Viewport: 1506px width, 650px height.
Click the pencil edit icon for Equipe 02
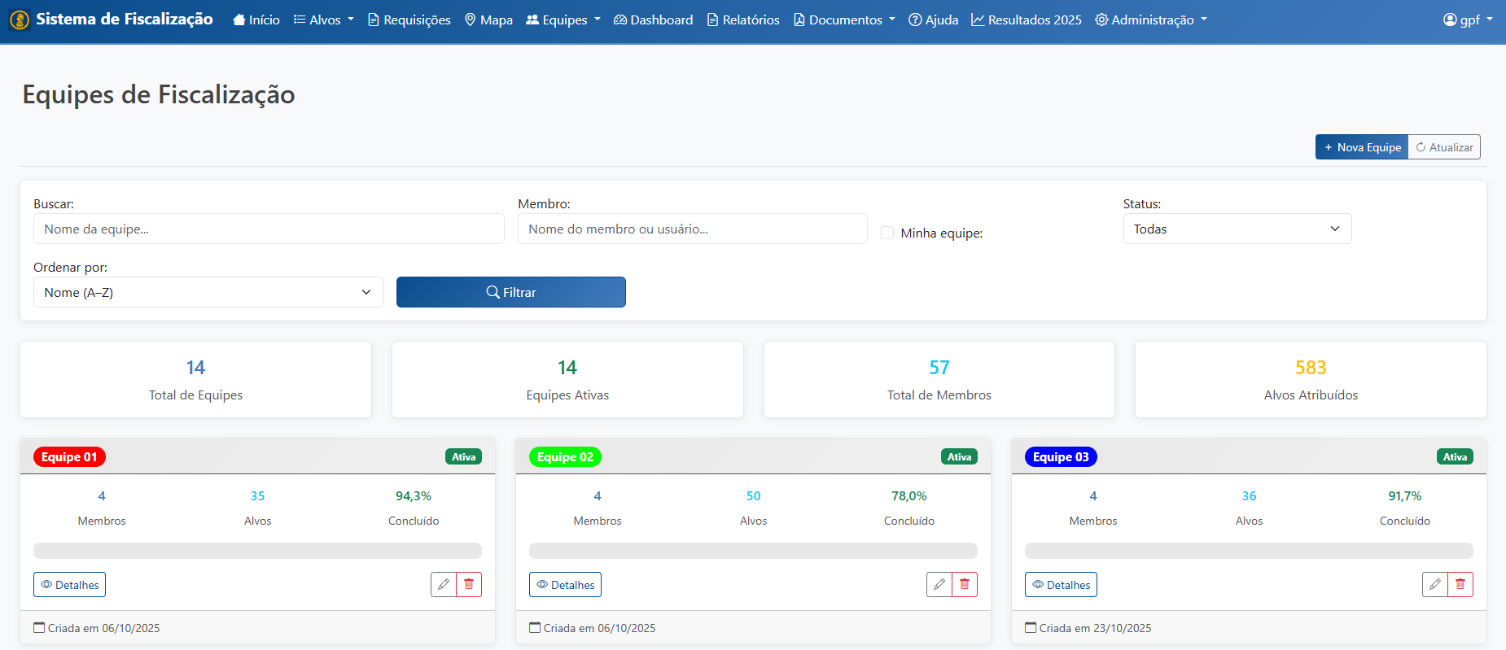click(x=939, y=584)
